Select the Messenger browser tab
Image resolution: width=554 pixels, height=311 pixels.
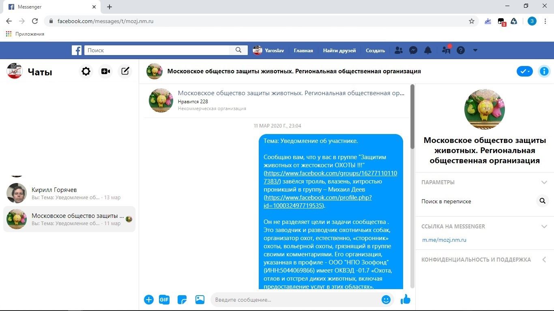50,7
